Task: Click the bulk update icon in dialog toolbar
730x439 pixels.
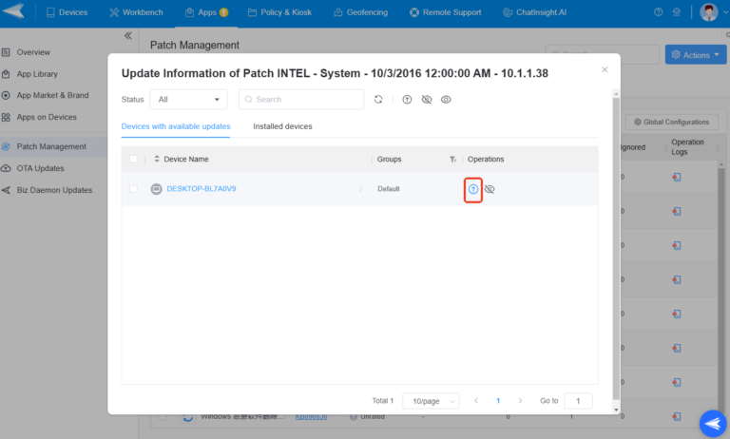Action: 407,99
